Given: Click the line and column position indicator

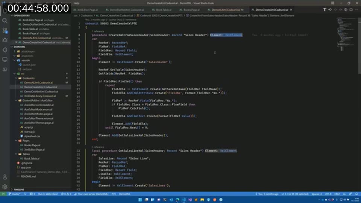Looking at the screenshot, I should click(x=295, y=194).
